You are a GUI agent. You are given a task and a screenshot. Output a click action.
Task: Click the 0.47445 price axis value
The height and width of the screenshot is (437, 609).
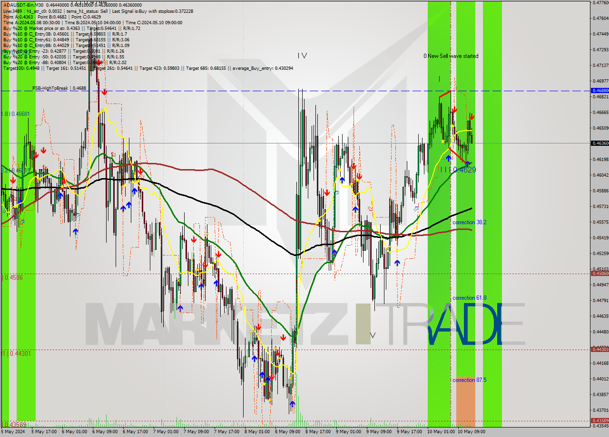tap(600, 34)
